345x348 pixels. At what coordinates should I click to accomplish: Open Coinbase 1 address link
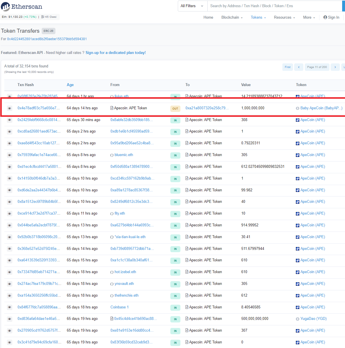point(120,307)
